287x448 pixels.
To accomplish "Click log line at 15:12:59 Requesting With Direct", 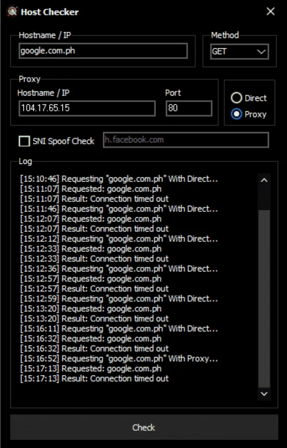I will pyautogui.click(x=119, y=299).
